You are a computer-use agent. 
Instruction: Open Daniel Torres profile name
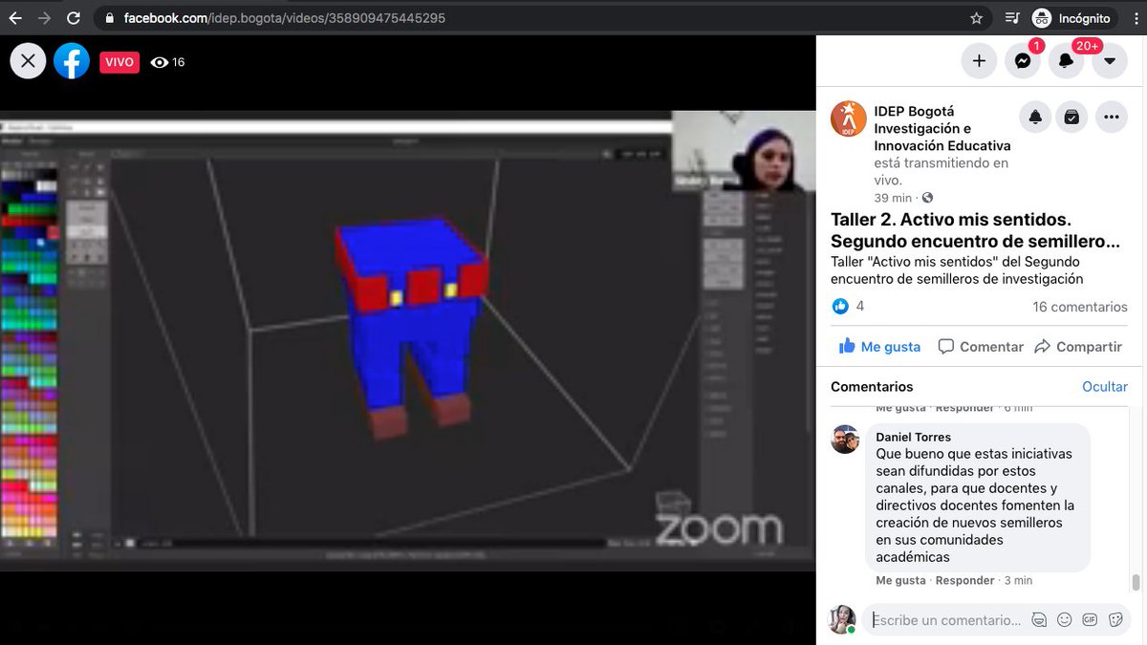[913, 437]
